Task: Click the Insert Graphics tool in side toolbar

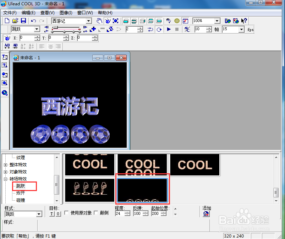Action: 5,75
